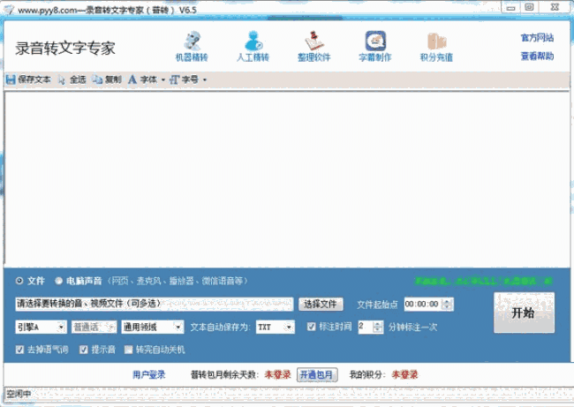Open the 整理软件 icon
Viewport: 574px width, 407px height.
pyautogui.click(x=313, y=46)
